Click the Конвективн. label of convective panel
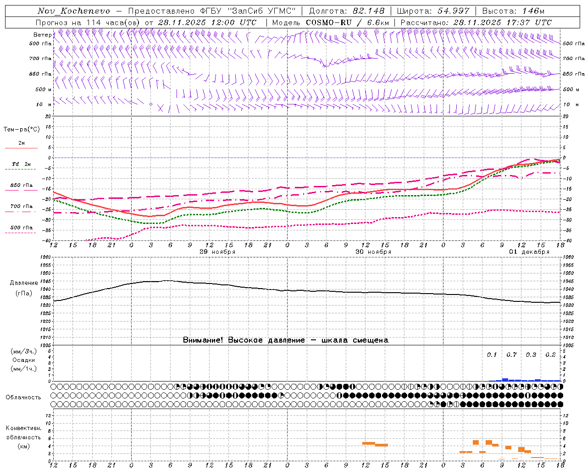This screenshot has height=469, width=587. pos(24,428)
